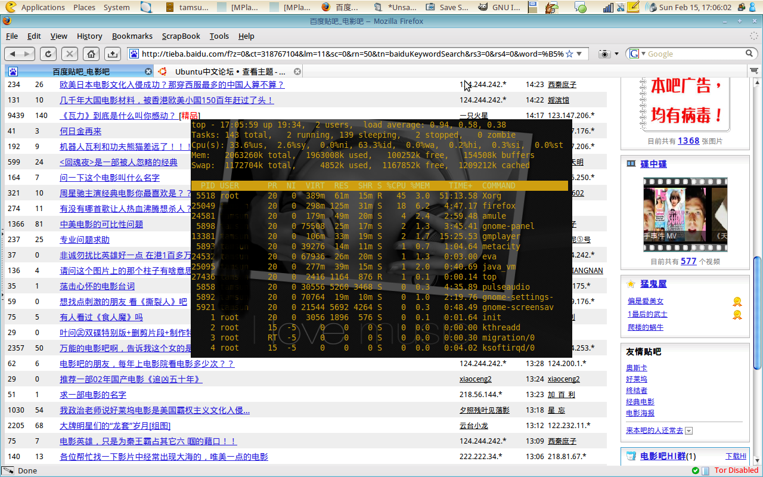Reload the current page
This screenshot has width=763, height=477.
[48, 54]
